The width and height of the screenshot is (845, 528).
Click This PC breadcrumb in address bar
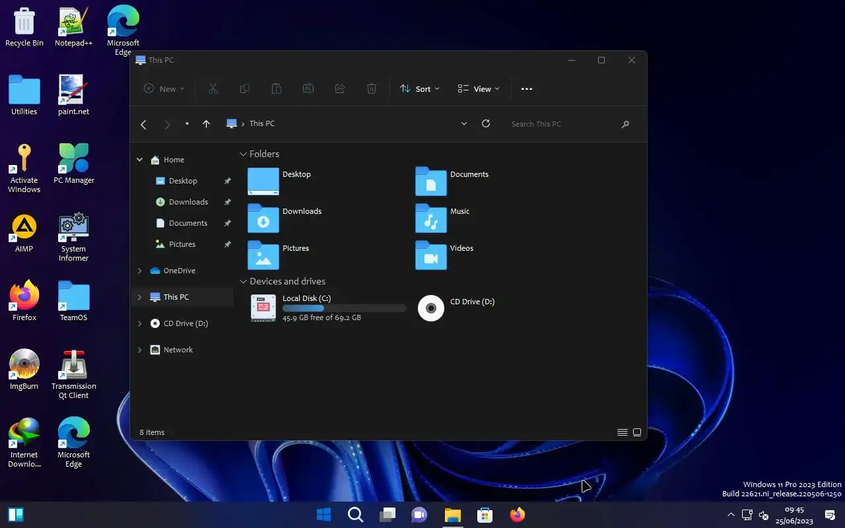[x=262, y=123]
